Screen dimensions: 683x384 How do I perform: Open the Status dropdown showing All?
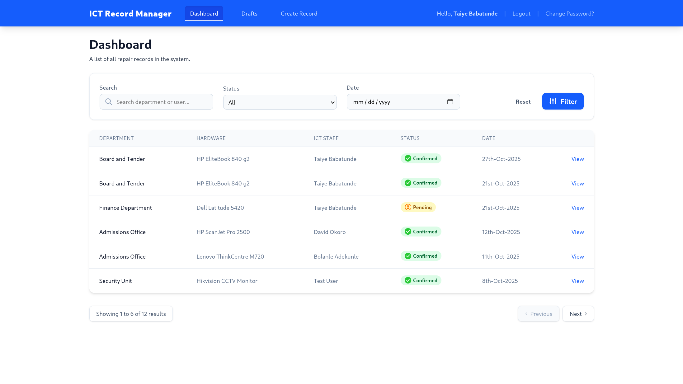click(x=280, y=102)
